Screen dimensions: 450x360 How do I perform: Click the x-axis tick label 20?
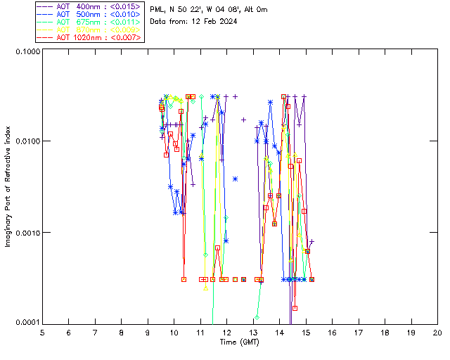pos(437,333)
